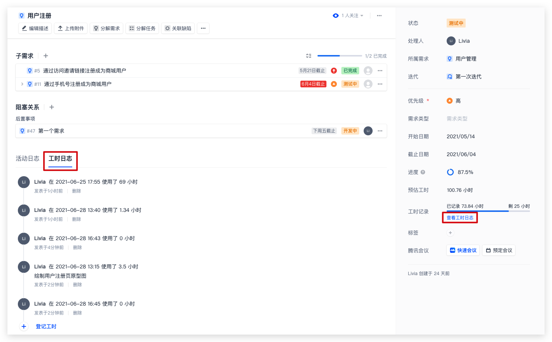Click the orange priority icon on #11 row

point(334,84)
